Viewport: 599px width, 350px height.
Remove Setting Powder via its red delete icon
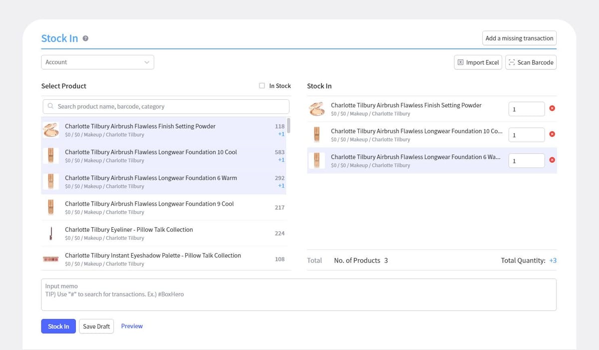click(x=552, y=108)
